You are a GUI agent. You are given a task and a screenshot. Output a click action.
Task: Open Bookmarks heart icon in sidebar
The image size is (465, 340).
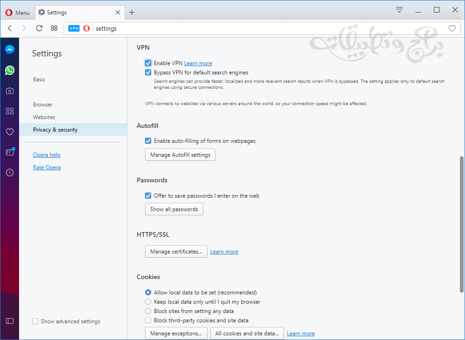coord(10,132)
